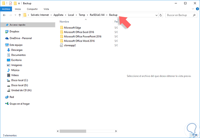Click Rar$EXa0.144 in the breadcrumb path
The image size is (200, 138).
tap(97, 15)
